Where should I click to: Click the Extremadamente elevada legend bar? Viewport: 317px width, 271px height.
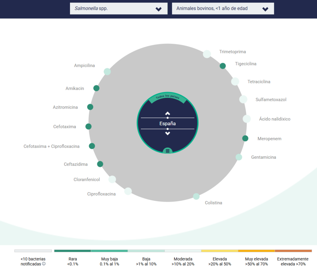tap(293, 251)
